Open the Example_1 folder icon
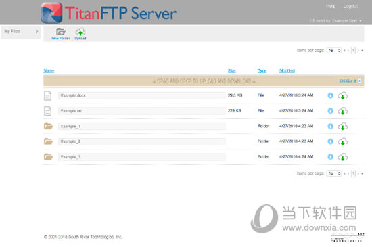This screenshot has height=247, width=372. pos(49,127)
